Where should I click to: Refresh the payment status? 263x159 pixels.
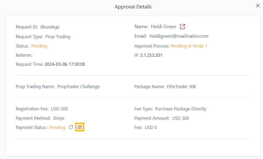pyautogui.click(x=71, y=127)
